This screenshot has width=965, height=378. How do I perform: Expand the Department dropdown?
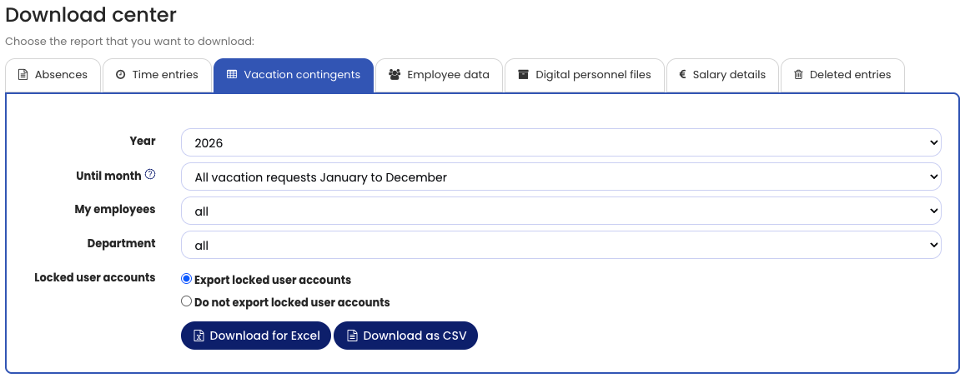(560, 246)
